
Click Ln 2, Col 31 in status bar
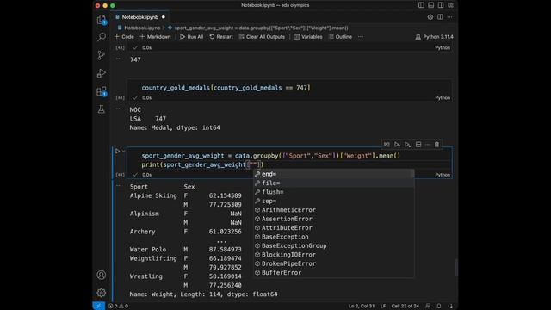coord(362,306)
